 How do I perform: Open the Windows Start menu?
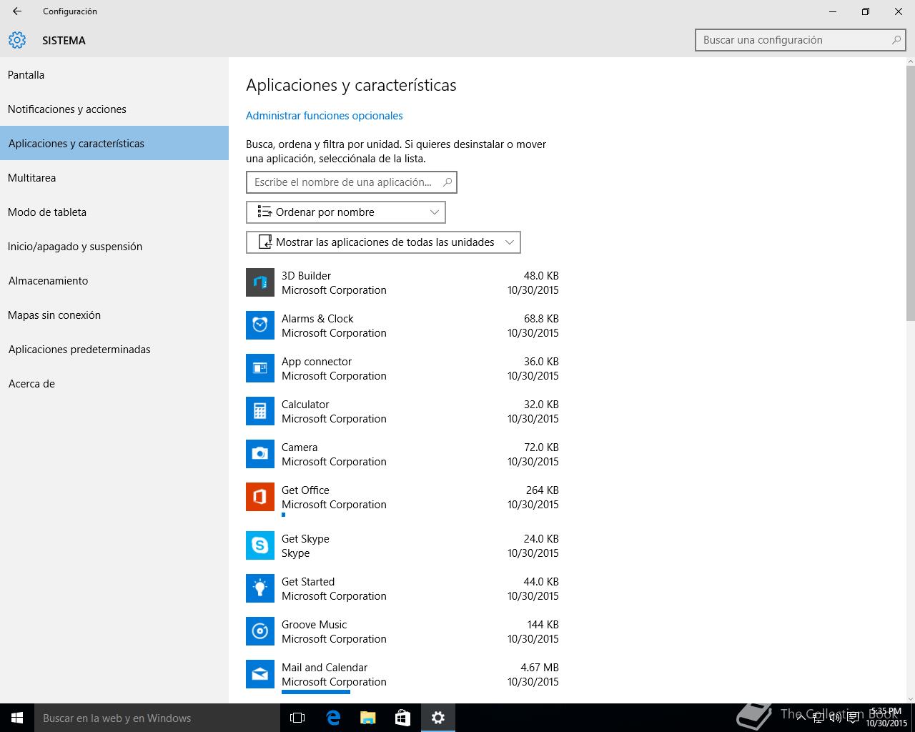tap(17, 718)
